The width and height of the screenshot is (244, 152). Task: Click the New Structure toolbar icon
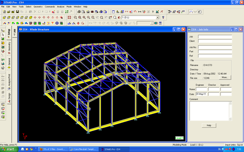[4, 12]
